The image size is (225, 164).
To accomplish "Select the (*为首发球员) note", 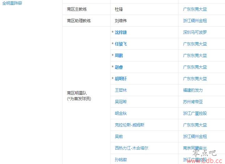I will (x=79, y=99).
